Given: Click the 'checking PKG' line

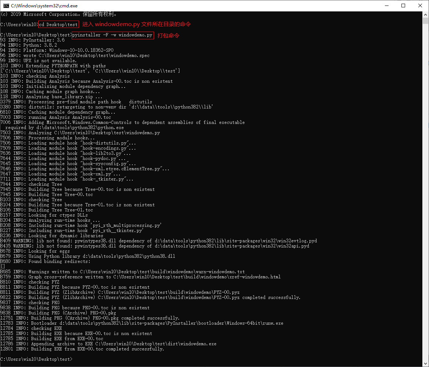Looking at the screenshot, I should 30,303.
